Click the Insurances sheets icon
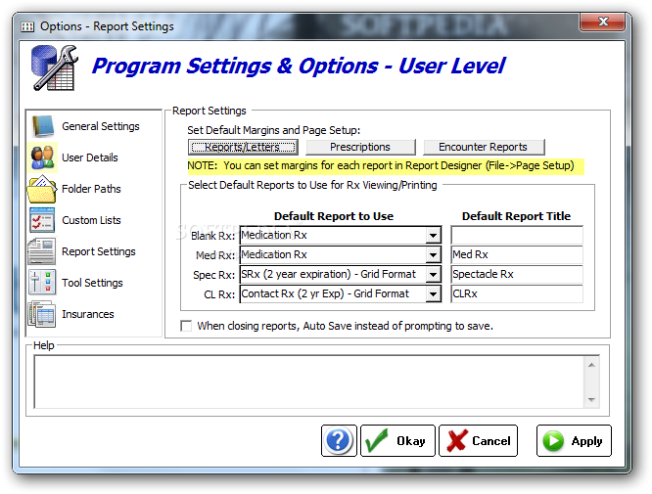This screenshot has width=652, height=494. 41,314
